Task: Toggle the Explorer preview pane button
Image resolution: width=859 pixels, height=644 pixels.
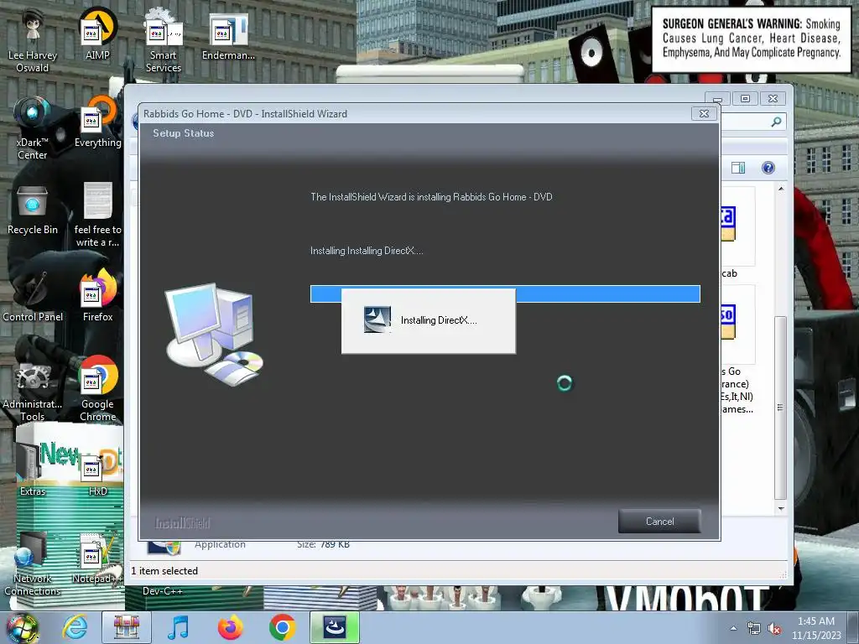Action: (x=738, y=168)
